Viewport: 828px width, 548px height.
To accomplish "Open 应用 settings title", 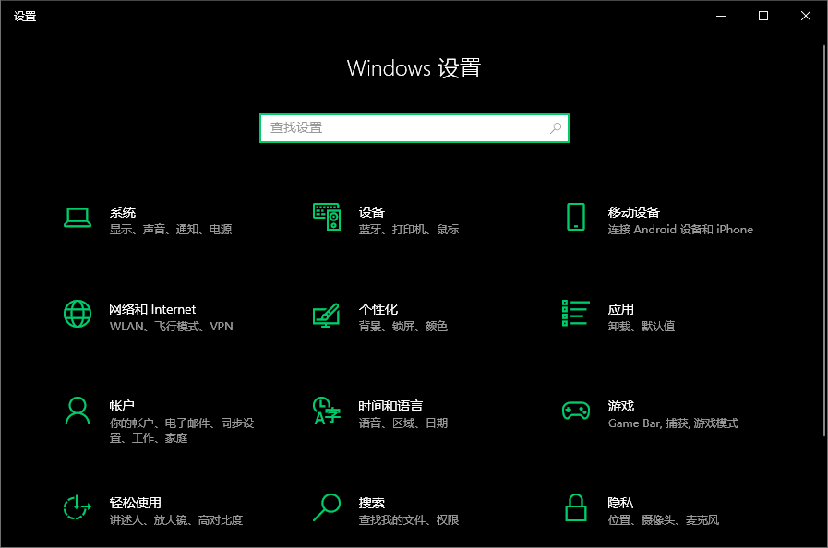I will [621, 309].
